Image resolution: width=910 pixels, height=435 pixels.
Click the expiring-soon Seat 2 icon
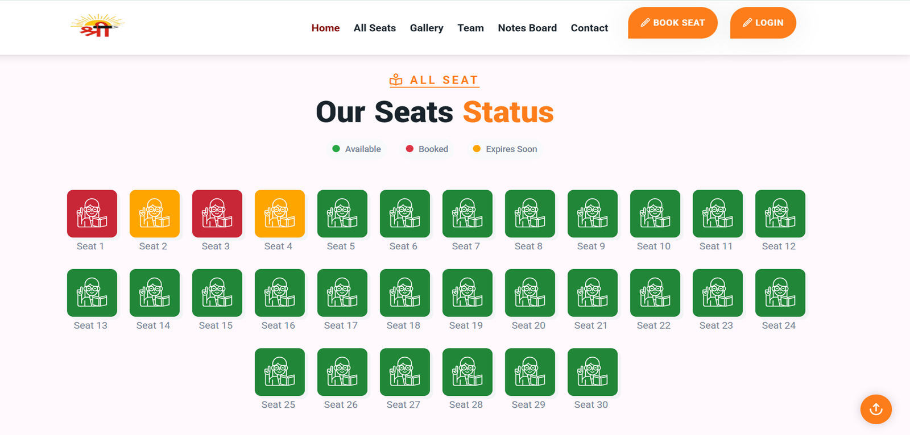click(154, 214)
